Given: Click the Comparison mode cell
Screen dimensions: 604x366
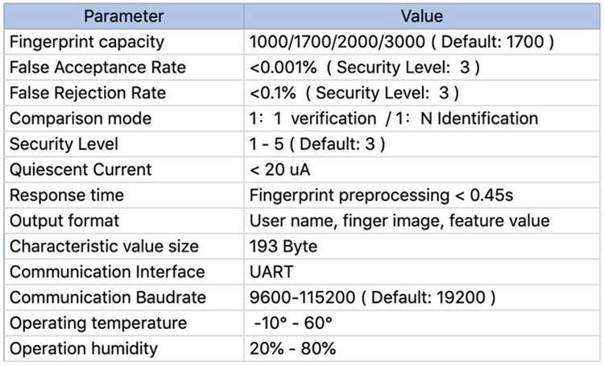Looking at the screenshot, I should click(x=80, y=119).
